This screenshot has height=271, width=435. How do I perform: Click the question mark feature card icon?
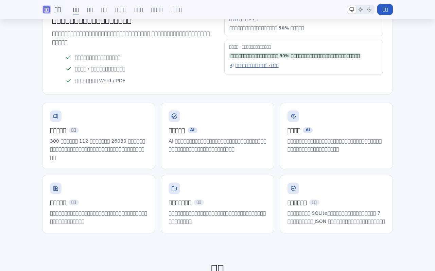pyautogui.click(x=293, y=116)
